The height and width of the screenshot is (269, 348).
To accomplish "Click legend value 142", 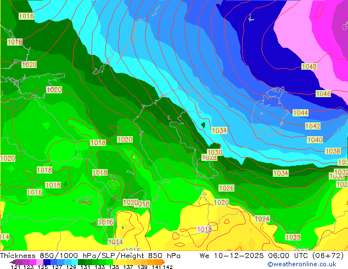I will [167, 267].
